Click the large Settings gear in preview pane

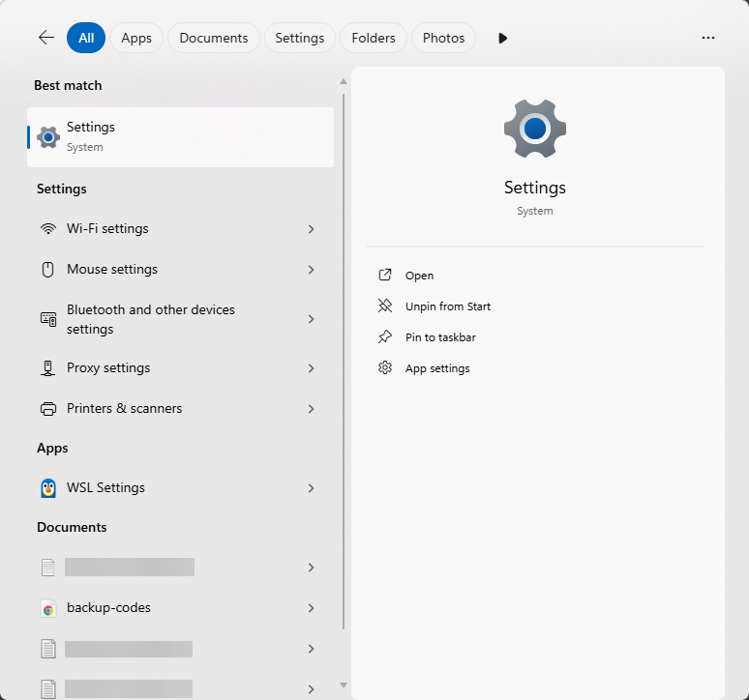click(535, 129)
